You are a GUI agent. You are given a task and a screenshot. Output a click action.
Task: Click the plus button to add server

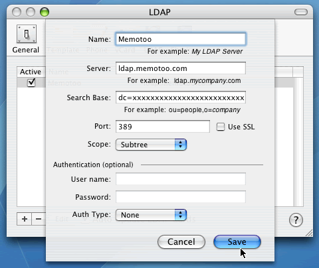[25, 219]
